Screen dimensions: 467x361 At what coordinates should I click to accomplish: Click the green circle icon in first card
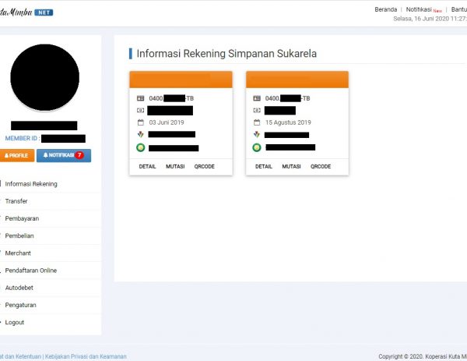(x=140, y=147)
